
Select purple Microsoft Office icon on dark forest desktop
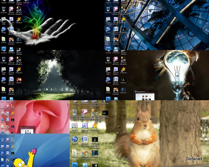pyautogui.click(x=11, y=69)
